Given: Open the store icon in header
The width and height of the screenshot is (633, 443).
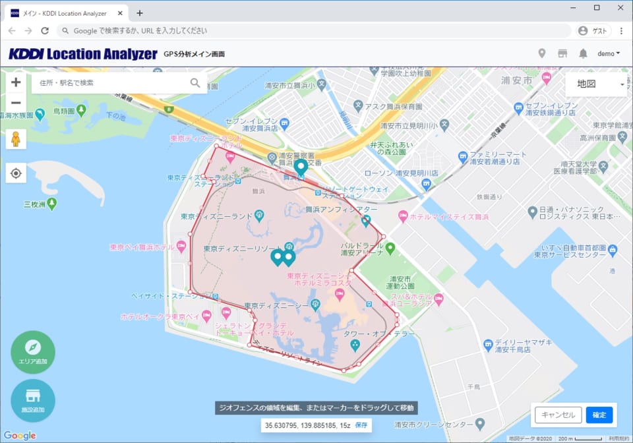Looking at the screenshot, I should point(562,53).
